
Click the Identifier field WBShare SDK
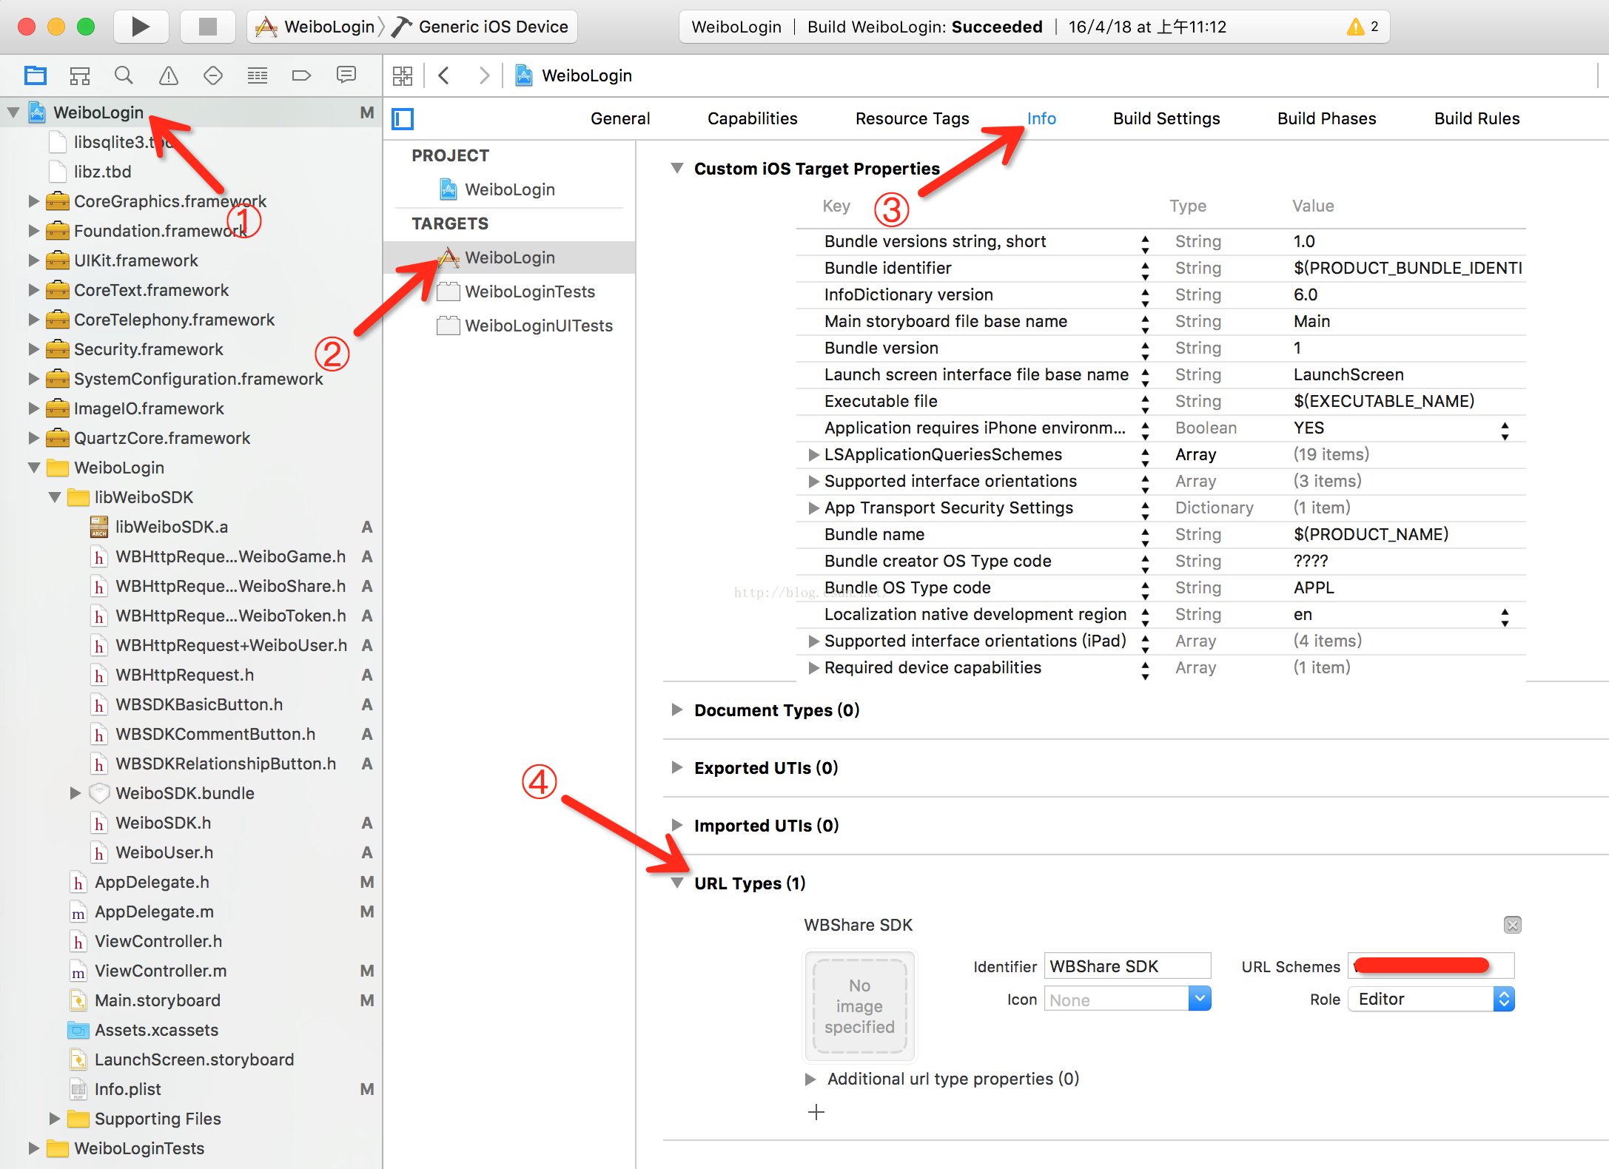pos(1127,966)
